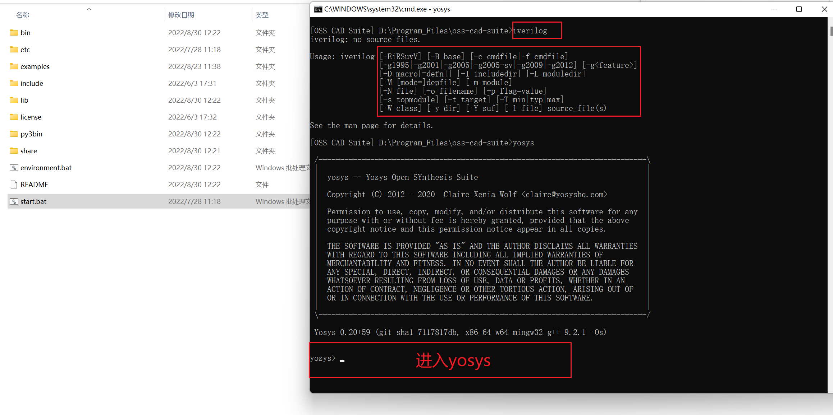The image size is (833, 415).
Task: Click the cmd window vertical scrollbar thumb
Action: pyautogui.click(x=831, y=31)
